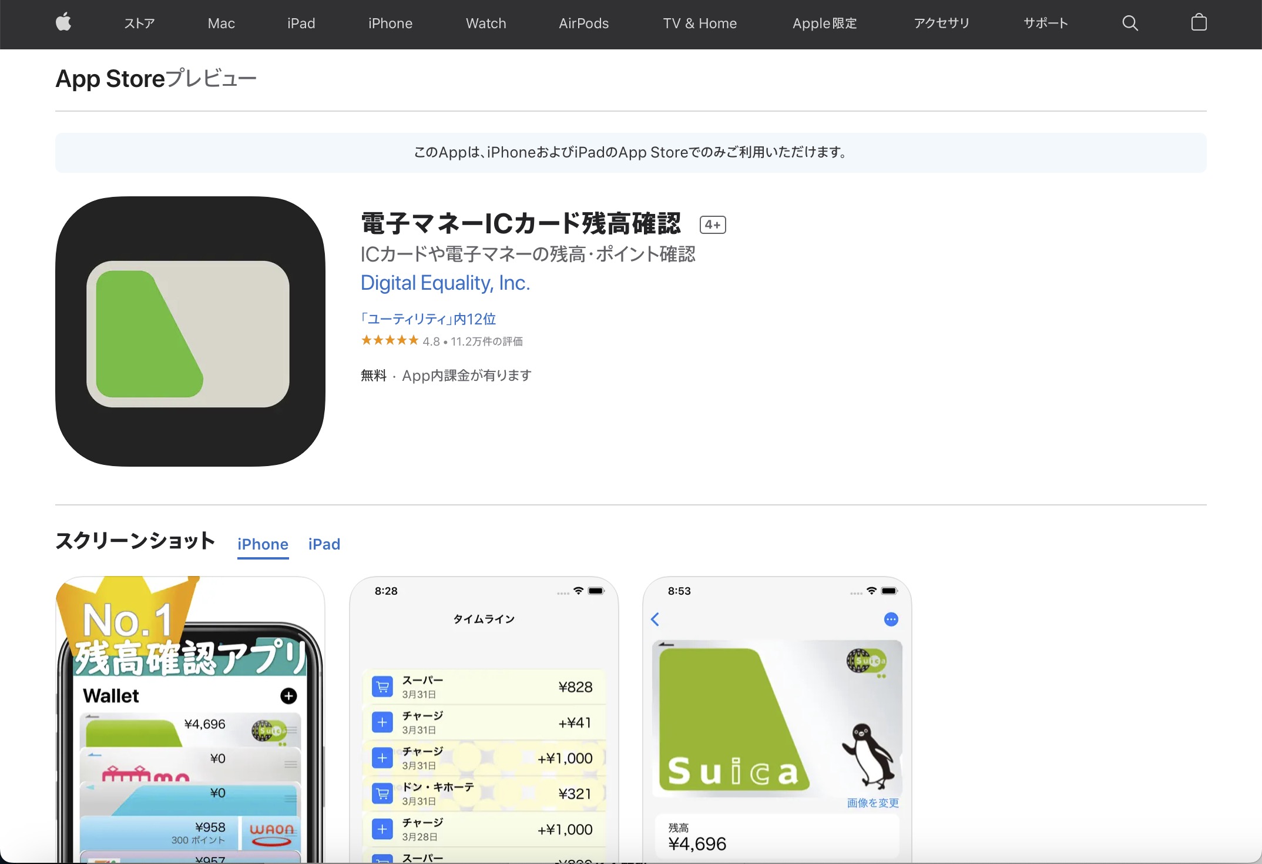This screenshot has height=864, width=1262.
Task: Switch screenshots to iPad tab
Action: (324, 544)
